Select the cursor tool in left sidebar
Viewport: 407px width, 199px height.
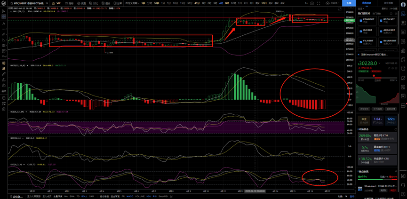(4, 11)
